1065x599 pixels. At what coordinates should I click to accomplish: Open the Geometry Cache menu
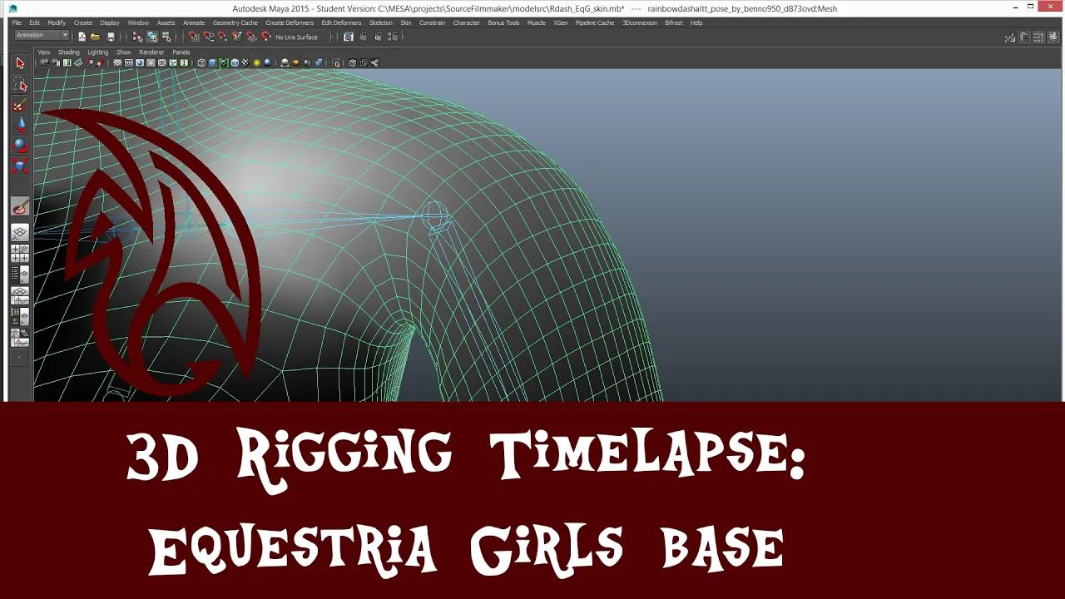click(x=235, y=22)
